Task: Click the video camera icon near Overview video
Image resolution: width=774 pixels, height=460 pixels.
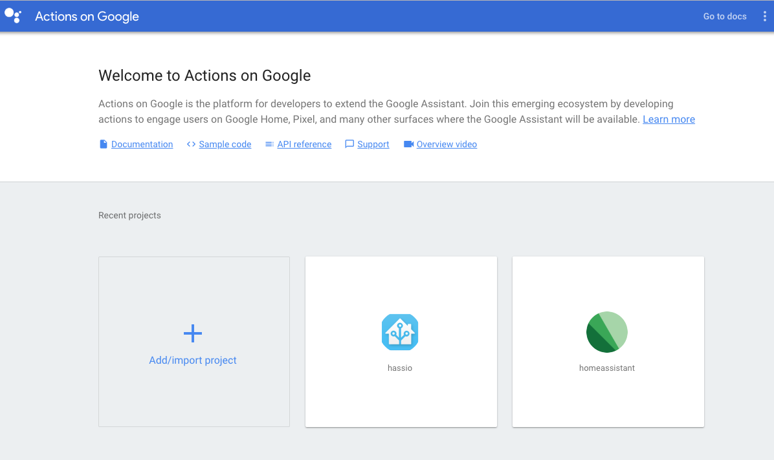Action: click(408, 143)
